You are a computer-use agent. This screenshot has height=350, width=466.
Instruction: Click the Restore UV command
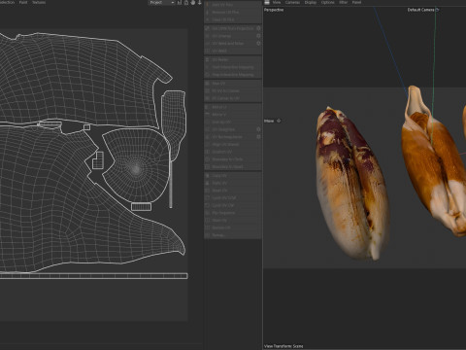coord(233,227)
